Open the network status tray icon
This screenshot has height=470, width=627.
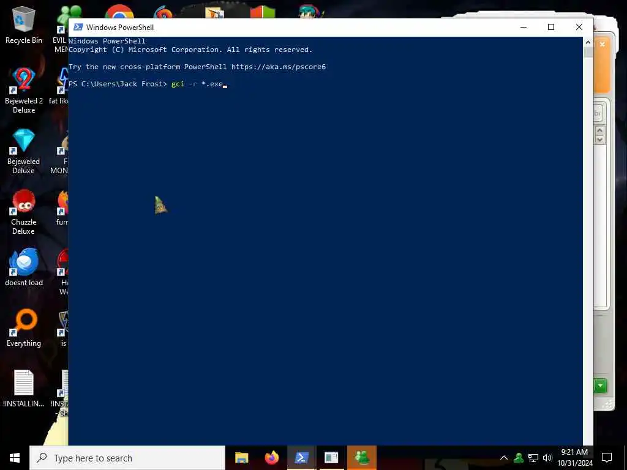(x=533, y=458)
